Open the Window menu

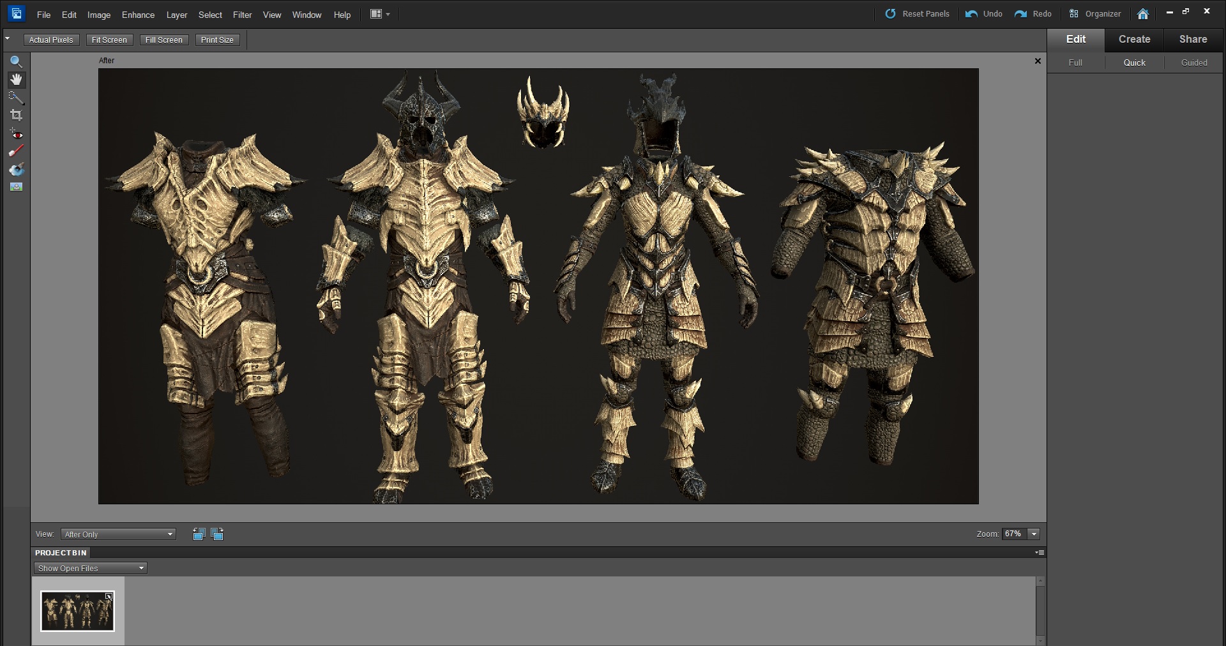[x=306, y=15]
